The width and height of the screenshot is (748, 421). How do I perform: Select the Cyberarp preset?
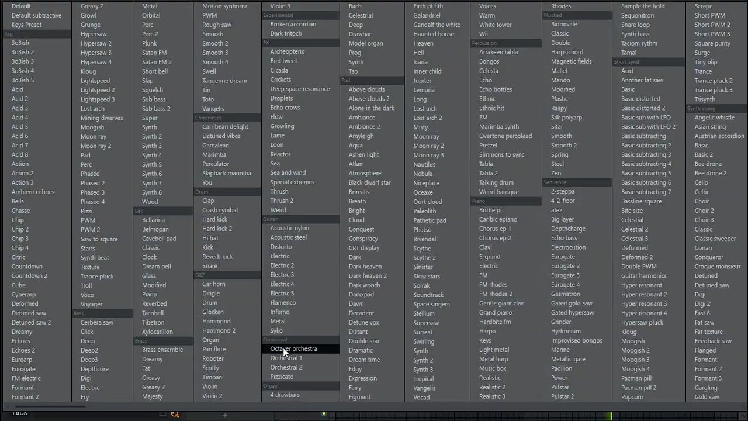coord(23,295)
